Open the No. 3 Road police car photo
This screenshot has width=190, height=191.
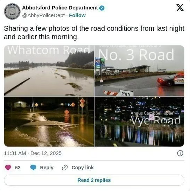pyautogui.click(x=139, y=70)
